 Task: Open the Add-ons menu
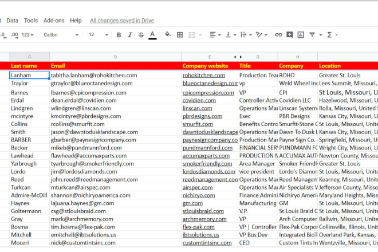pyautogui.click(x=54, y=21)
